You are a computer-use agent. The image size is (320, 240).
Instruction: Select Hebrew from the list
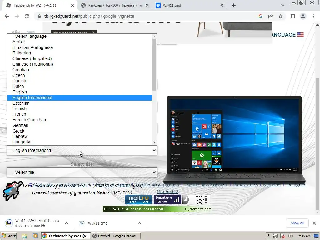click(80, 136)
